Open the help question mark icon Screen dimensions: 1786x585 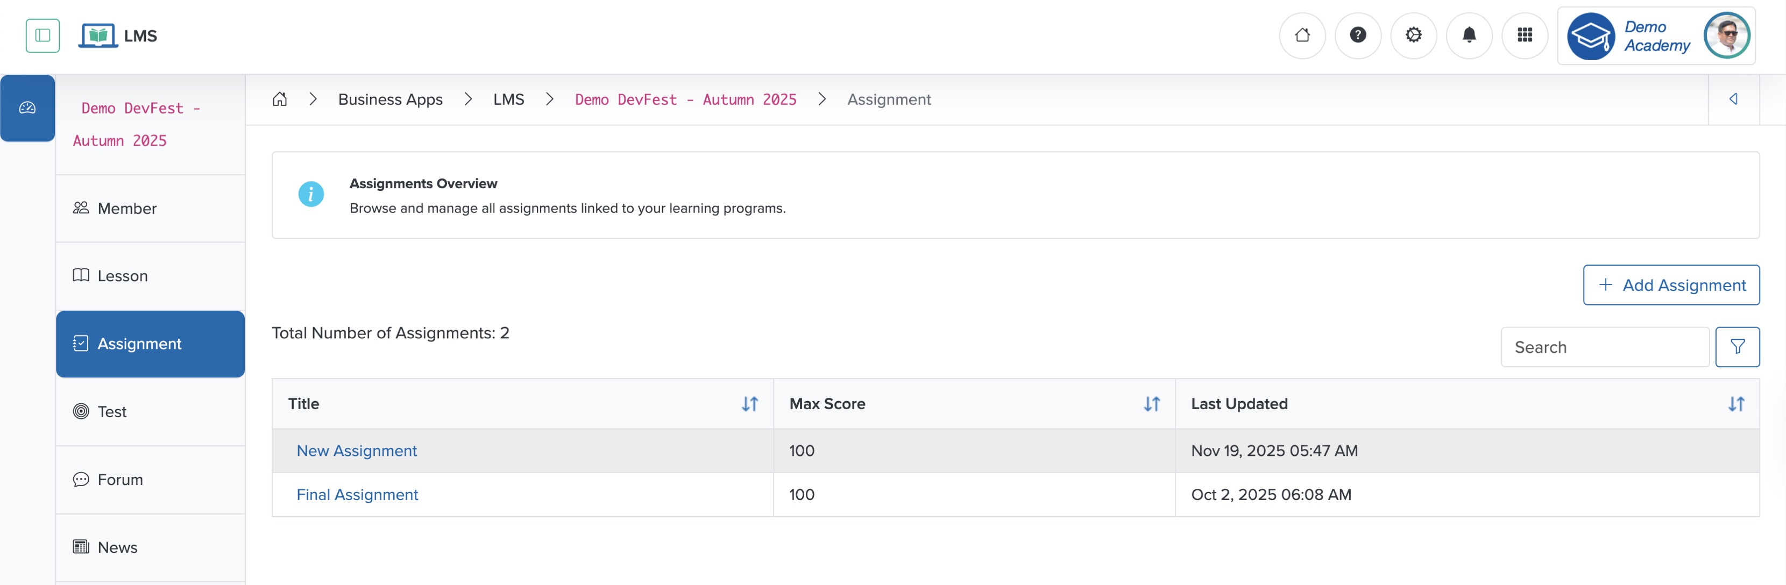click(x=1358, y=35)
